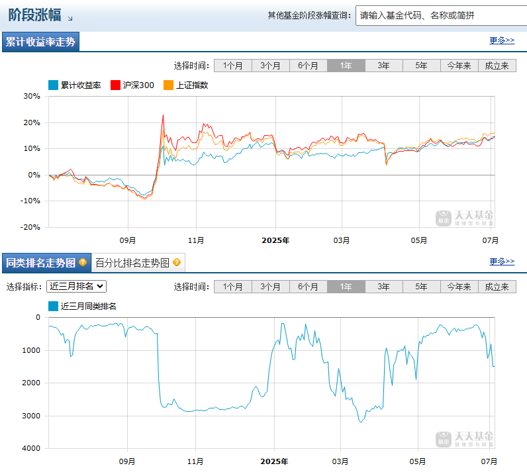Viewport: 527px width, 474px height.
Task: Select 5年 in the ranking chart
Action: 422,287
